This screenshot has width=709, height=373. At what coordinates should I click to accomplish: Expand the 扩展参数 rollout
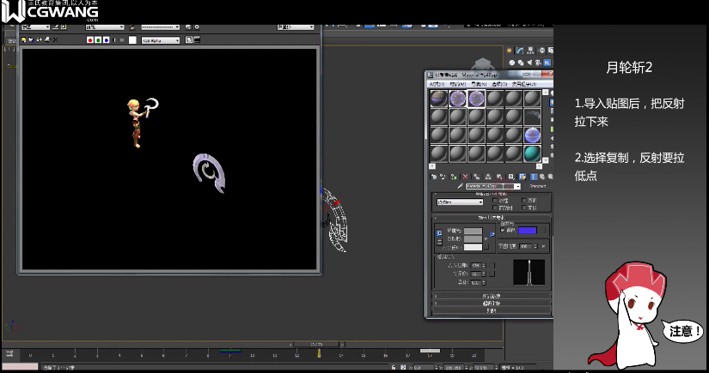click(492, 296)
